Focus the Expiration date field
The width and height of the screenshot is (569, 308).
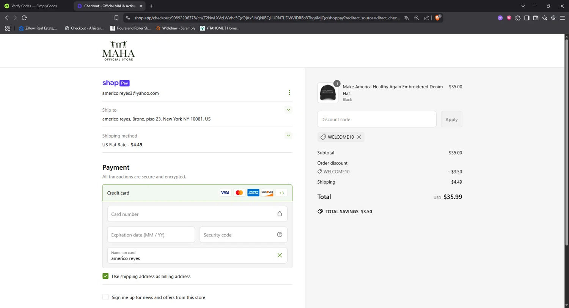coord(151,235)
